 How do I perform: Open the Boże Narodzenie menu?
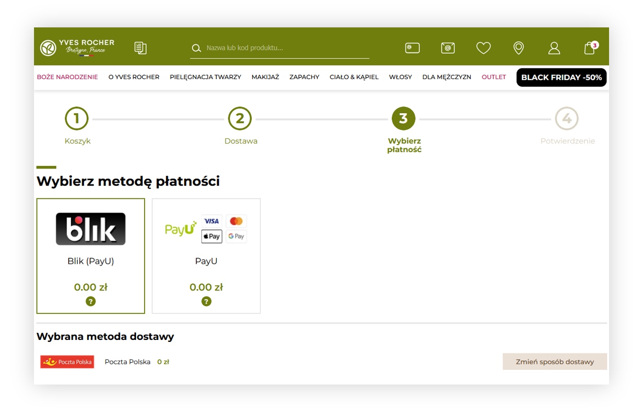point(68,77)
